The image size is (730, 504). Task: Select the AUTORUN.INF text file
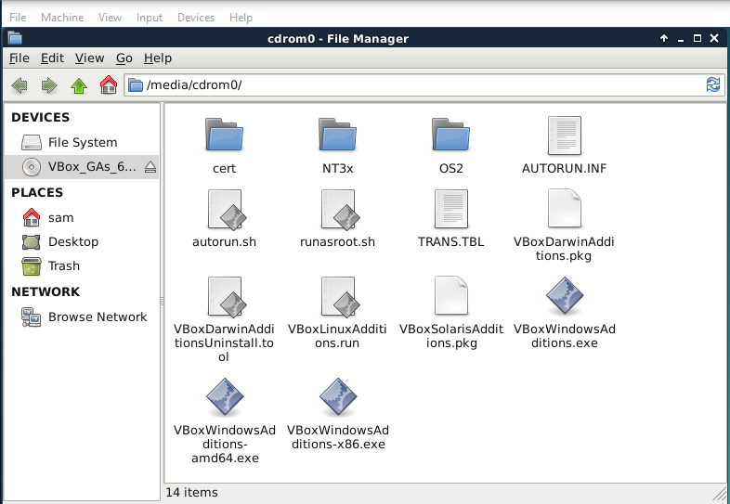[x=565, y=146]
